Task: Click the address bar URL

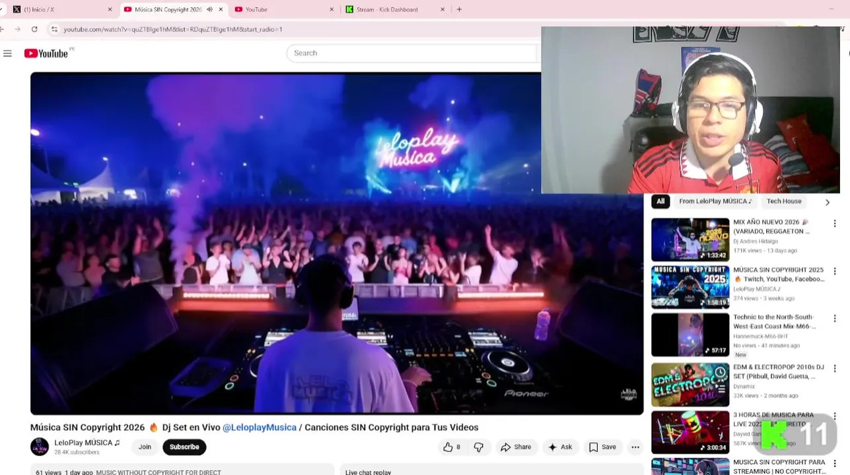Action: click(173, 29)
